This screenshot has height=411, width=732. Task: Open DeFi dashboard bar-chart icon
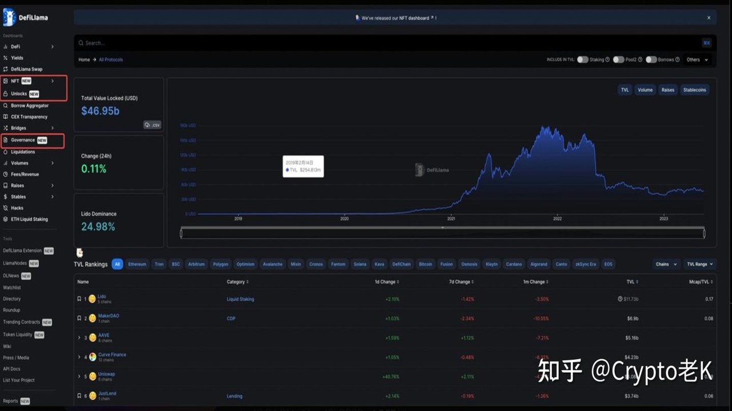click(5, 47)
